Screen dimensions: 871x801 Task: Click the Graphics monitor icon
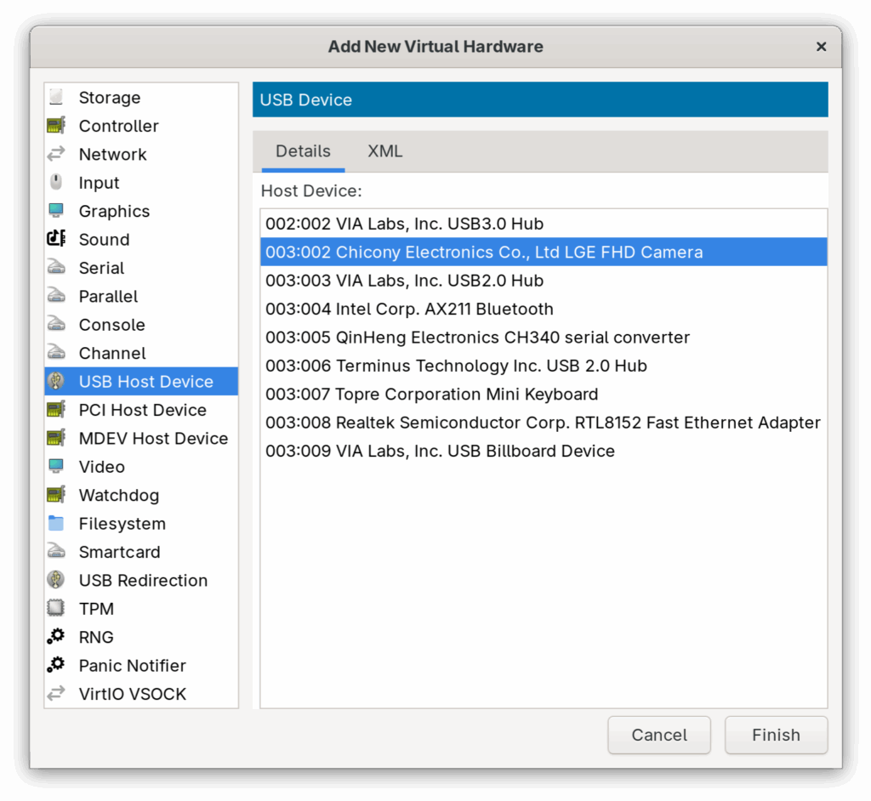56,211
